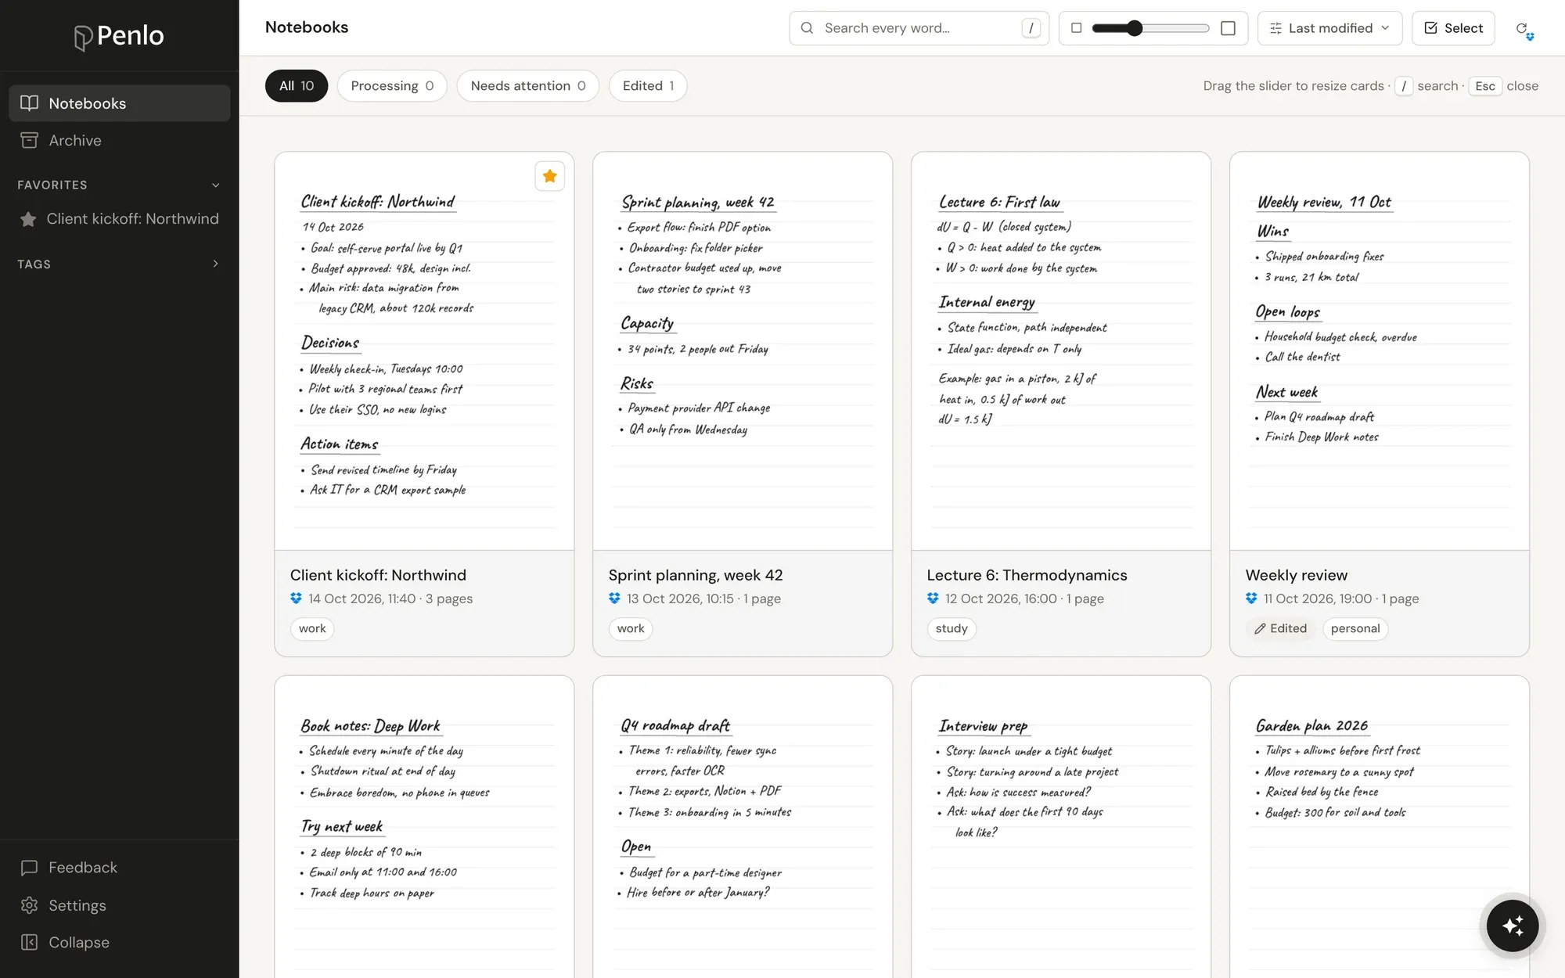
Task: Focus the Search every word field
Action: tap(919, 28)
